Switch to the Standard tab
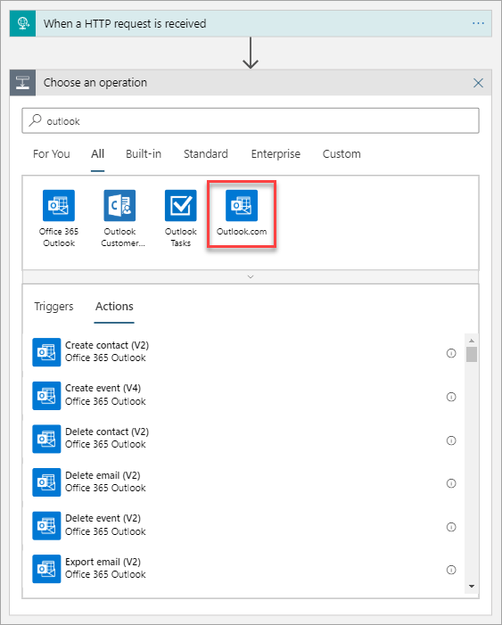 206,154
